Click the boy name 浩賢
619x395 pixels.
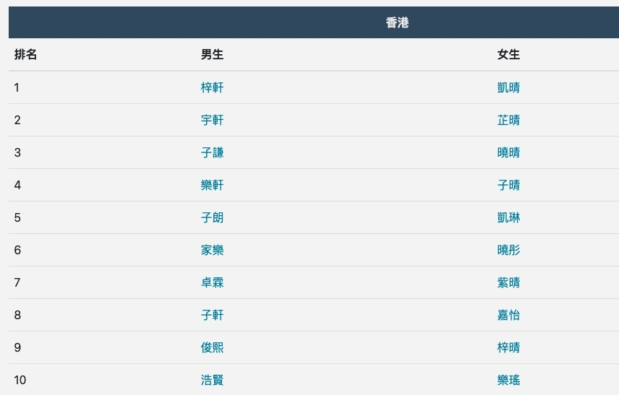coord(212,380)
